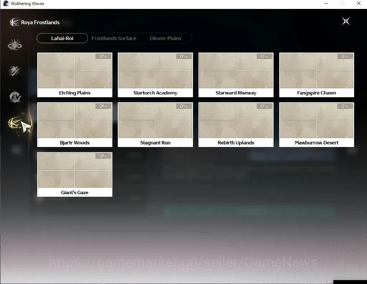Viewport: 367px width, 284px height.
Task: Click the 0% badge on Etching Plains
Action: [x=103, y=56]
